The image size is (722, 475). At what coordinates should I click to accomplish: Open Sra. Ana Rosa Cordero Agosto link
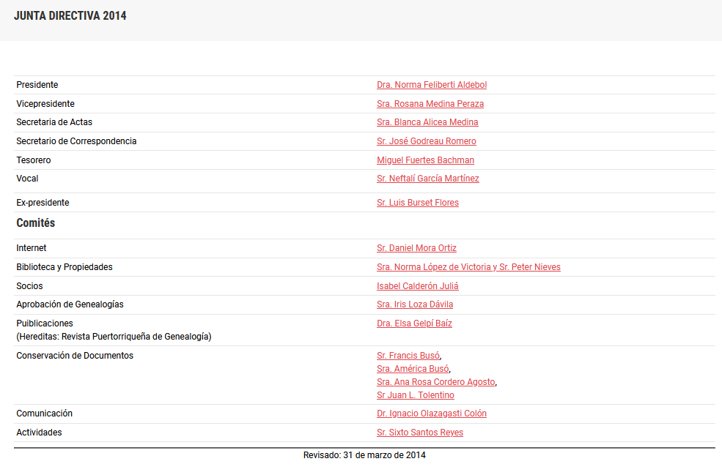[436, 382]
